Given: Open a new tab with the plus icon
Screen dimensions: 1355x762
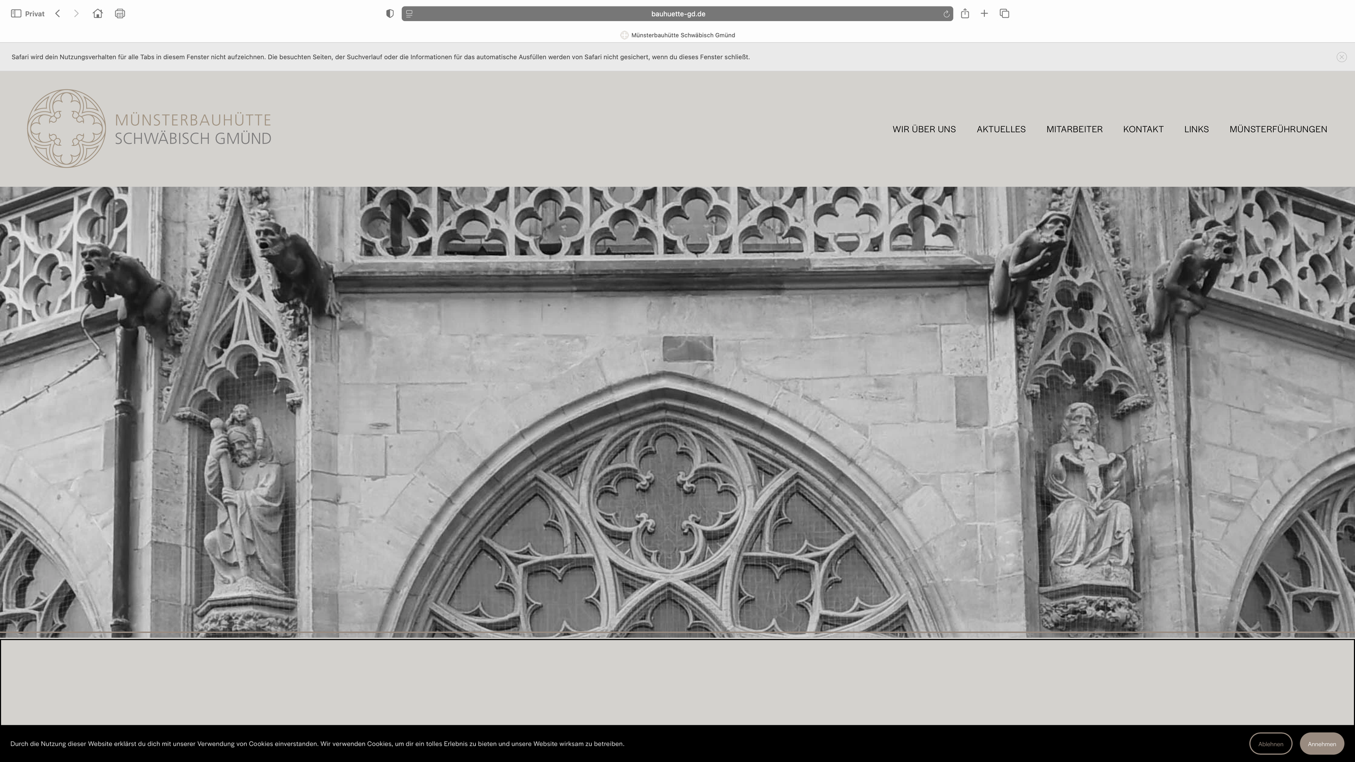Looking at the screenshot, I should pos(985,13).
